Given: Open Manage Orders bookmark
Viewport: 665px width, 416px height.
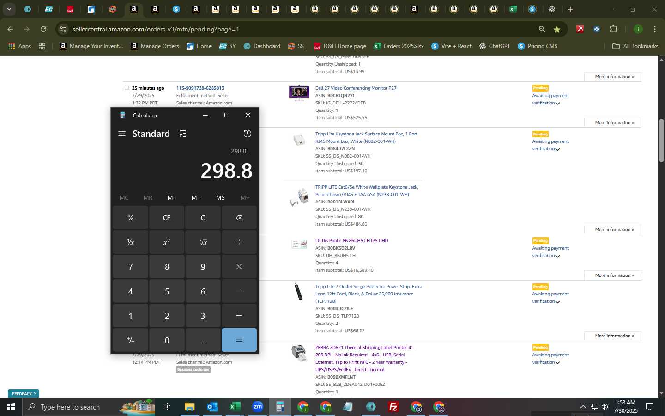Looking at the screenshot, I should click(155, 46).
